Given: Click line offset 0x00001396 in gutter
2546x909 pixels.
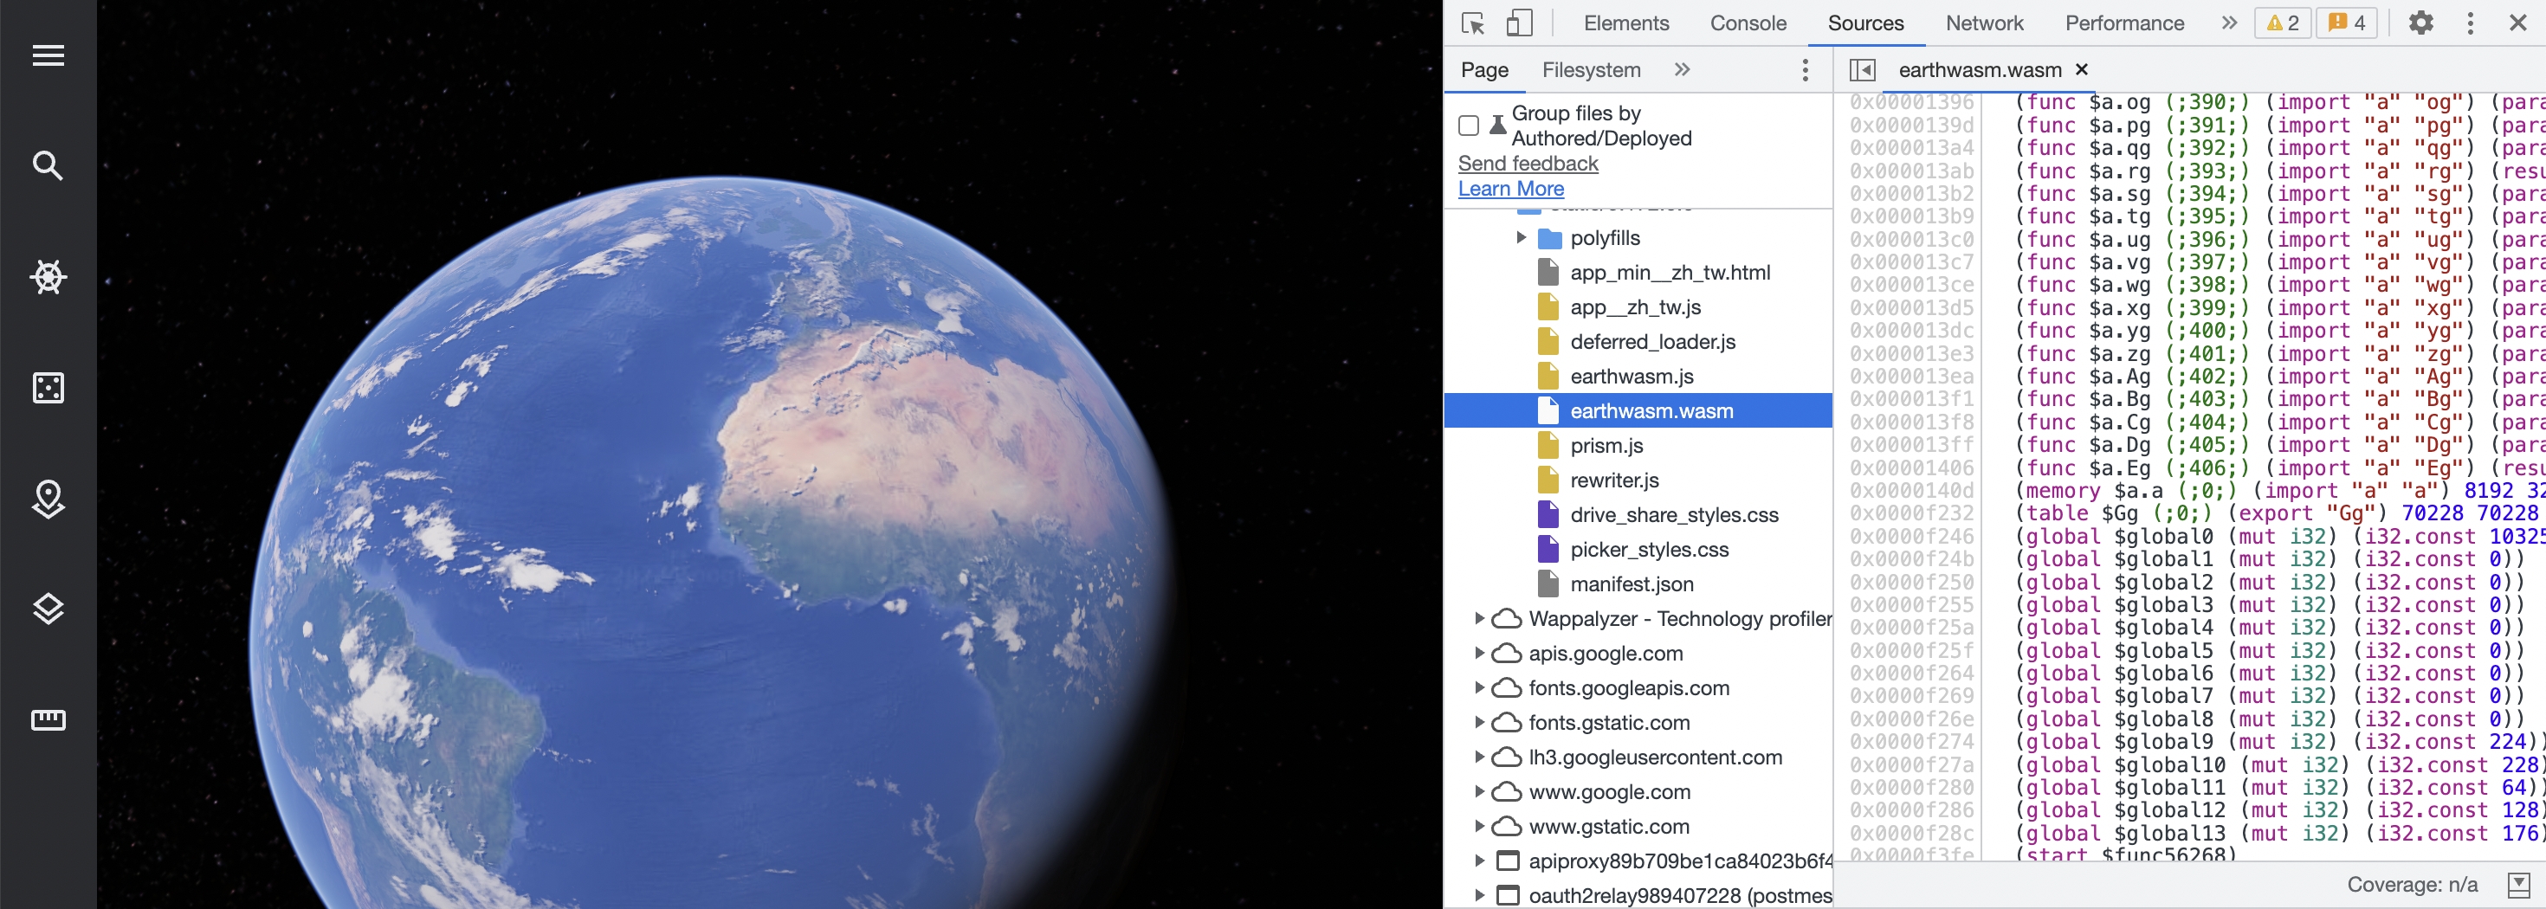Looking at the screenshot, I should coord(1911,102).
